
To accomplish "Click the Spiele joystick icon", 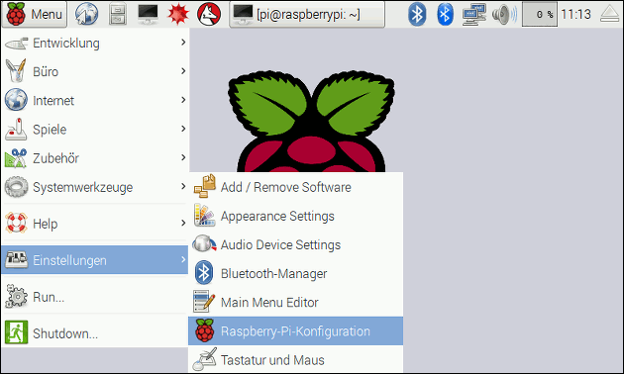I will [16, 130].
